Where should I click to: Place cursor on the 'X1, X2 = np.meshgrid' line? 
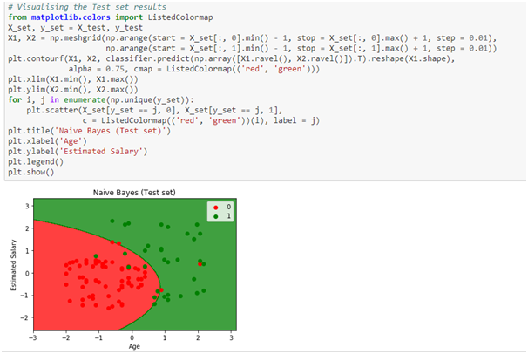pos(252,38)
